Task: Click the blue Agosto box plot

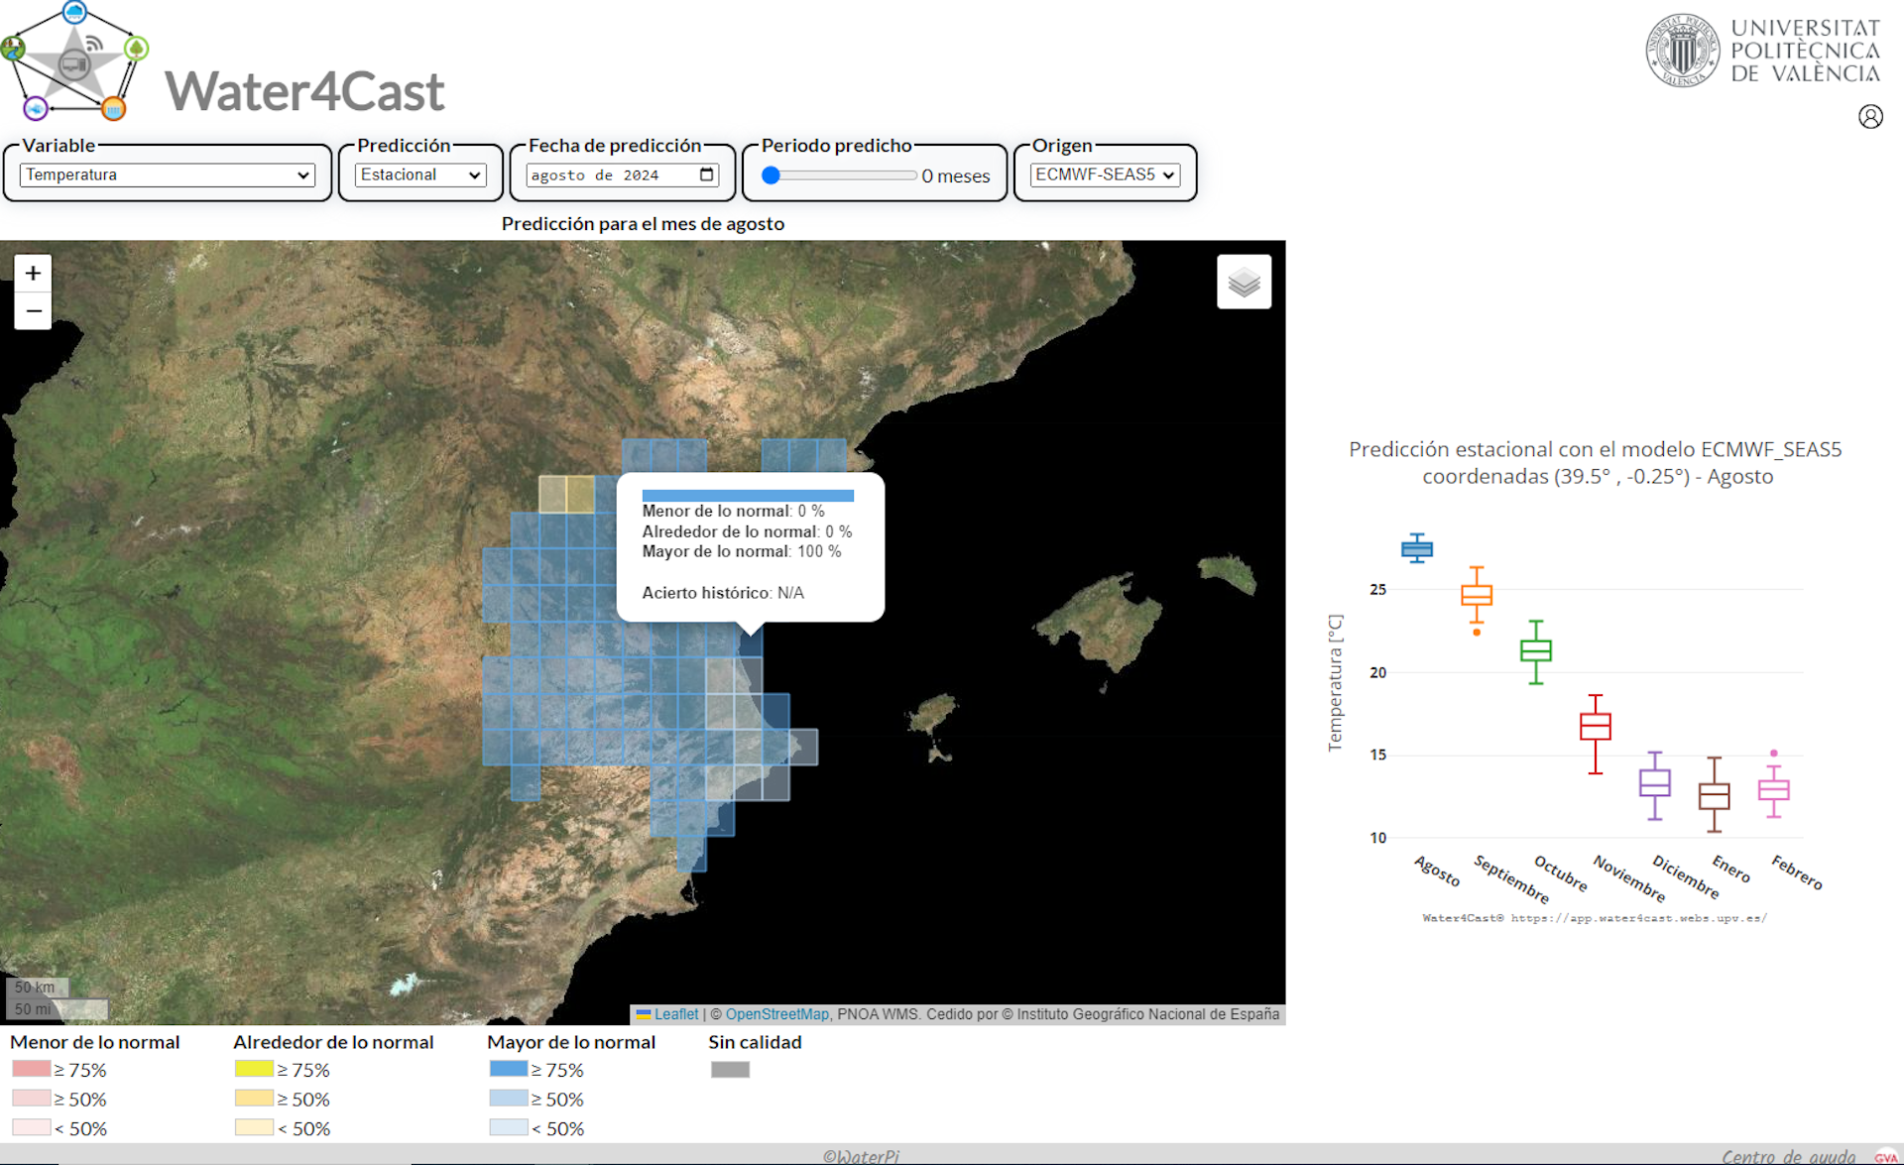Action: (x=1416, y=548)
